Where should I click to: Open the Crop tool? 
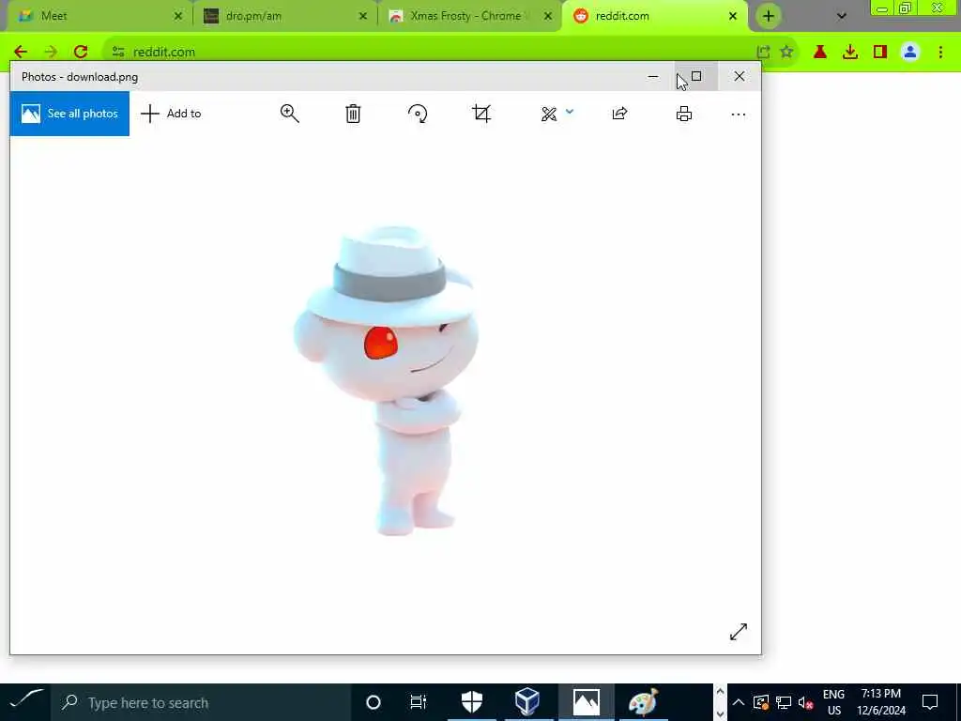tap(481, 114)
